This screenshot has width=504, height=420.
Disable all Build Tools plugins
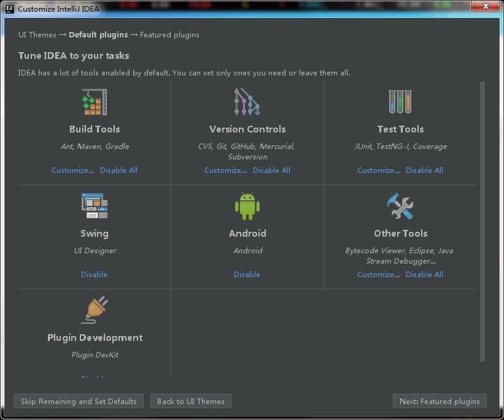pos(118,170)
